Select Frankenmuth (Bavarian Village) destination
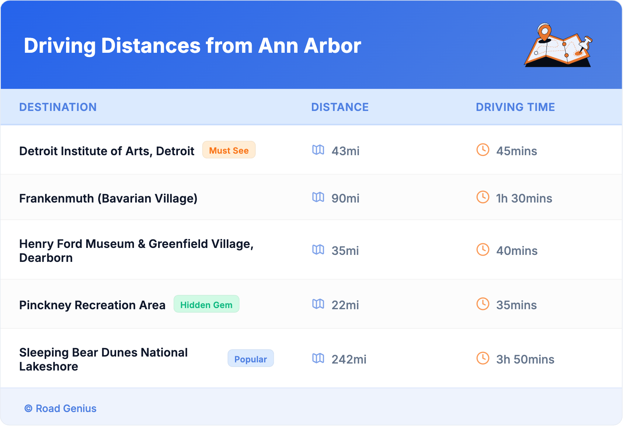This screenshot has height=426, width=623. [x=108, y=198]
